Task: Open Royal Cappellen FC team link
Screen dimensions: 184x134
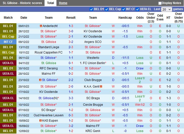Action: pos(49,52)
